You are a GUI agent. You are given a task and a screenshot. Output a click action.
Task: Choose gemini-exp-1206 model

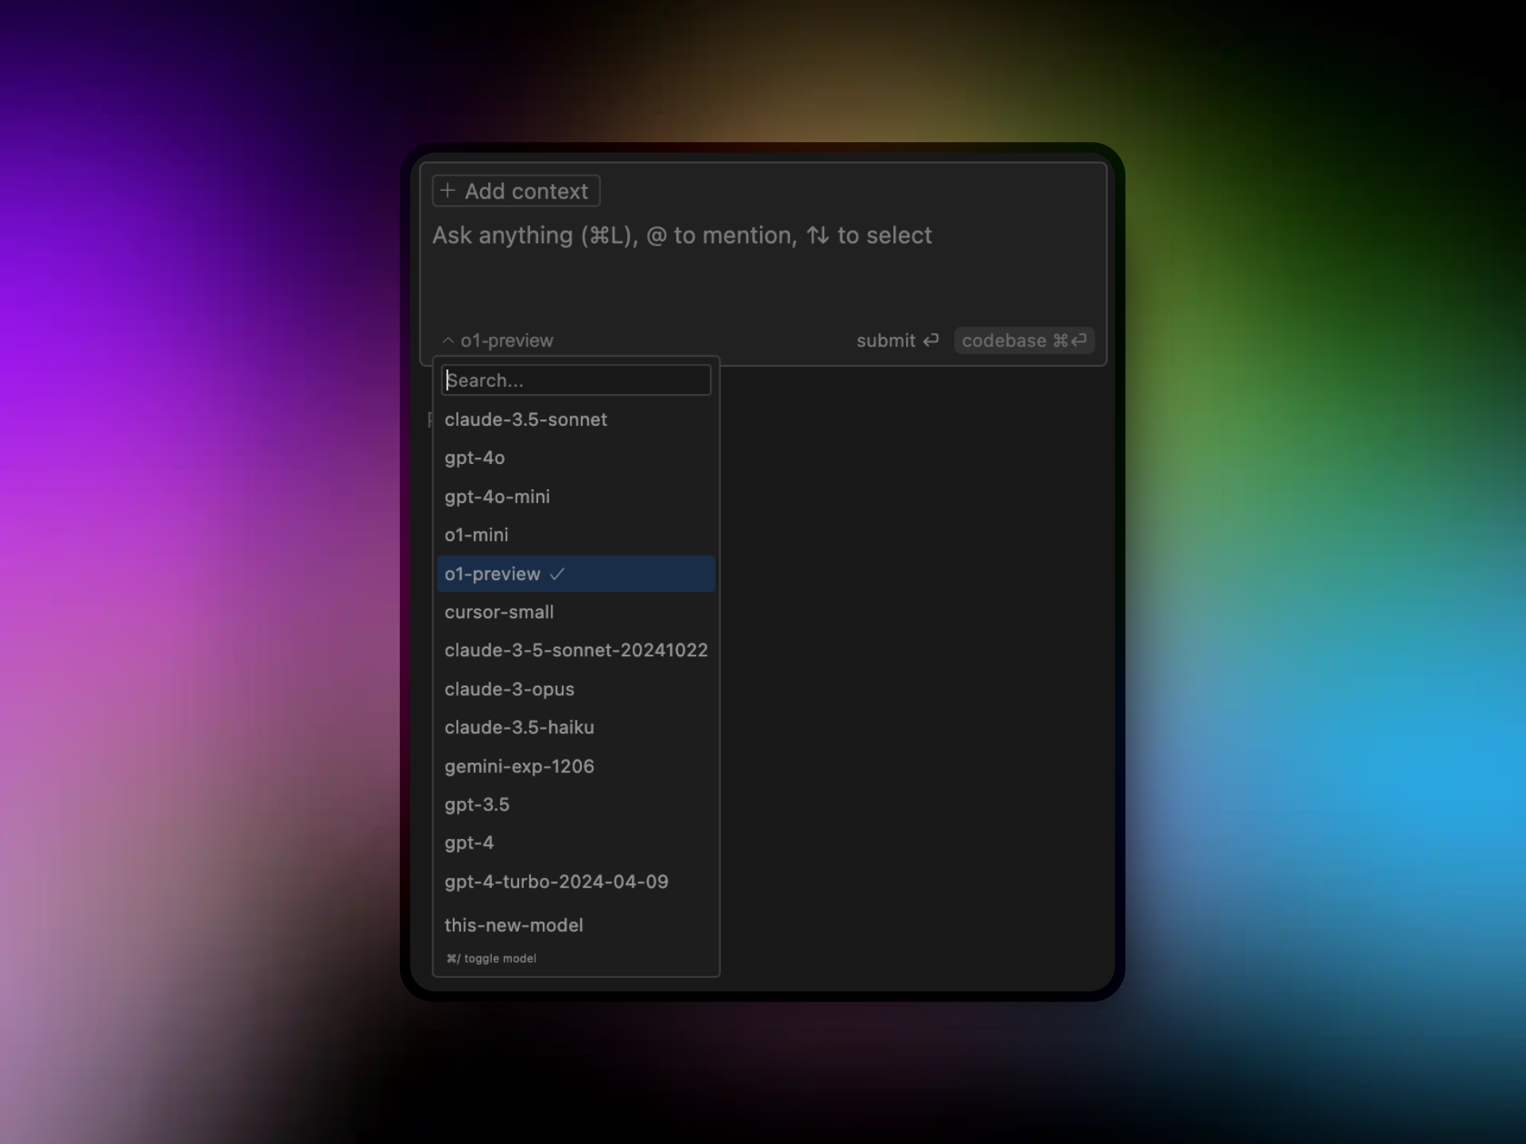[576, 767]
